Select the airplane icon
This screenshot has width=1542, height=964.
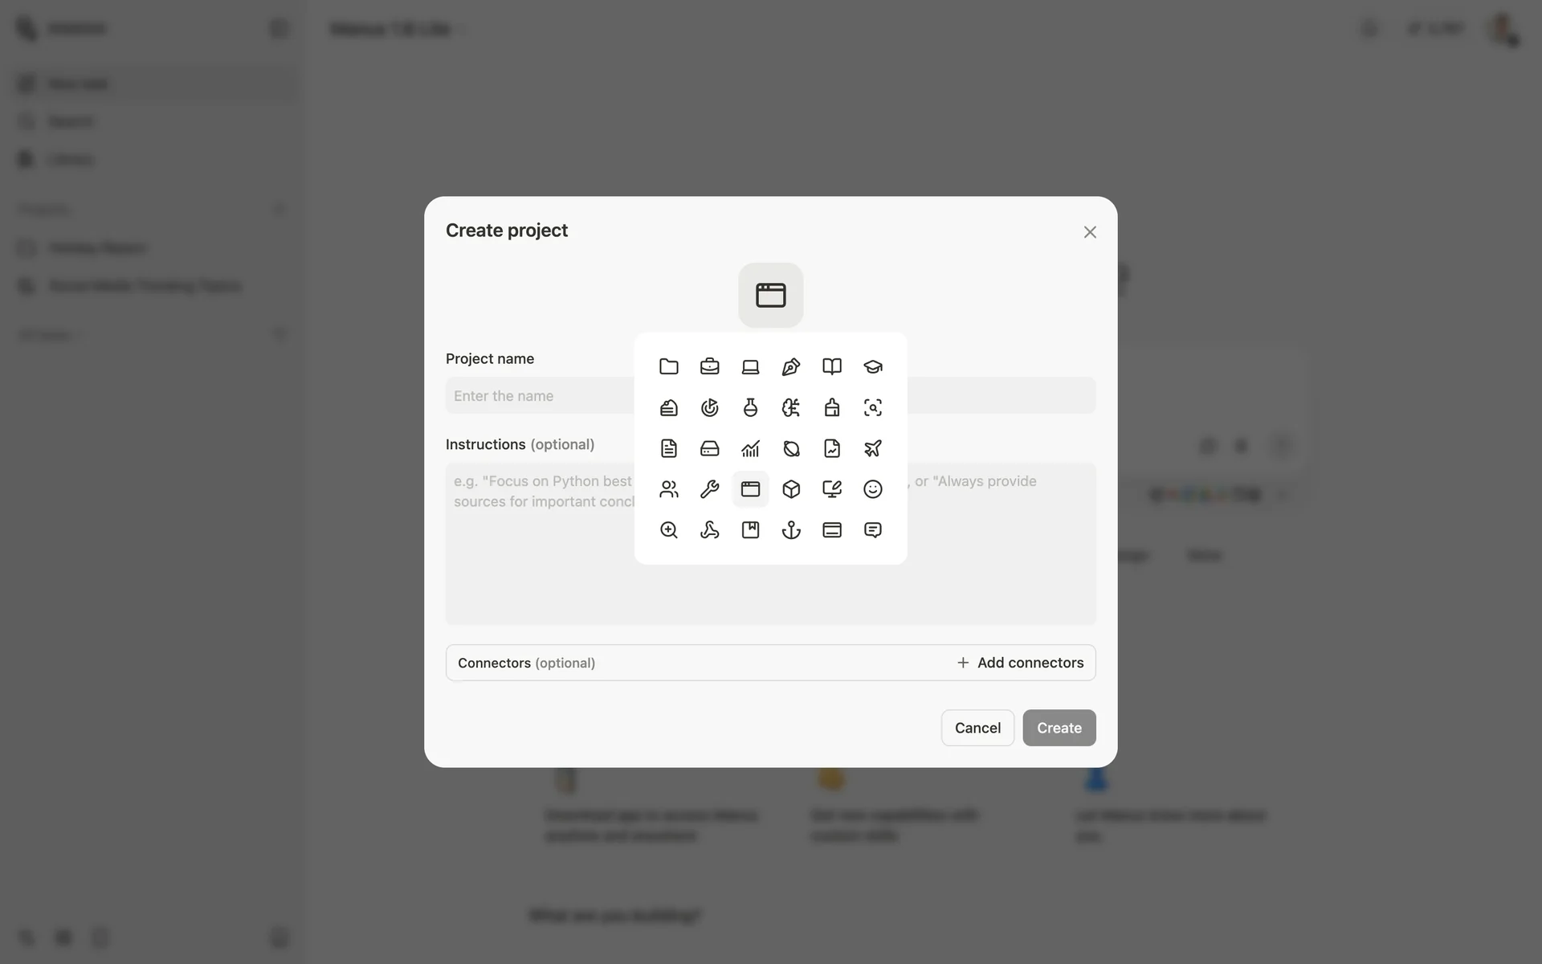(872, 448)
